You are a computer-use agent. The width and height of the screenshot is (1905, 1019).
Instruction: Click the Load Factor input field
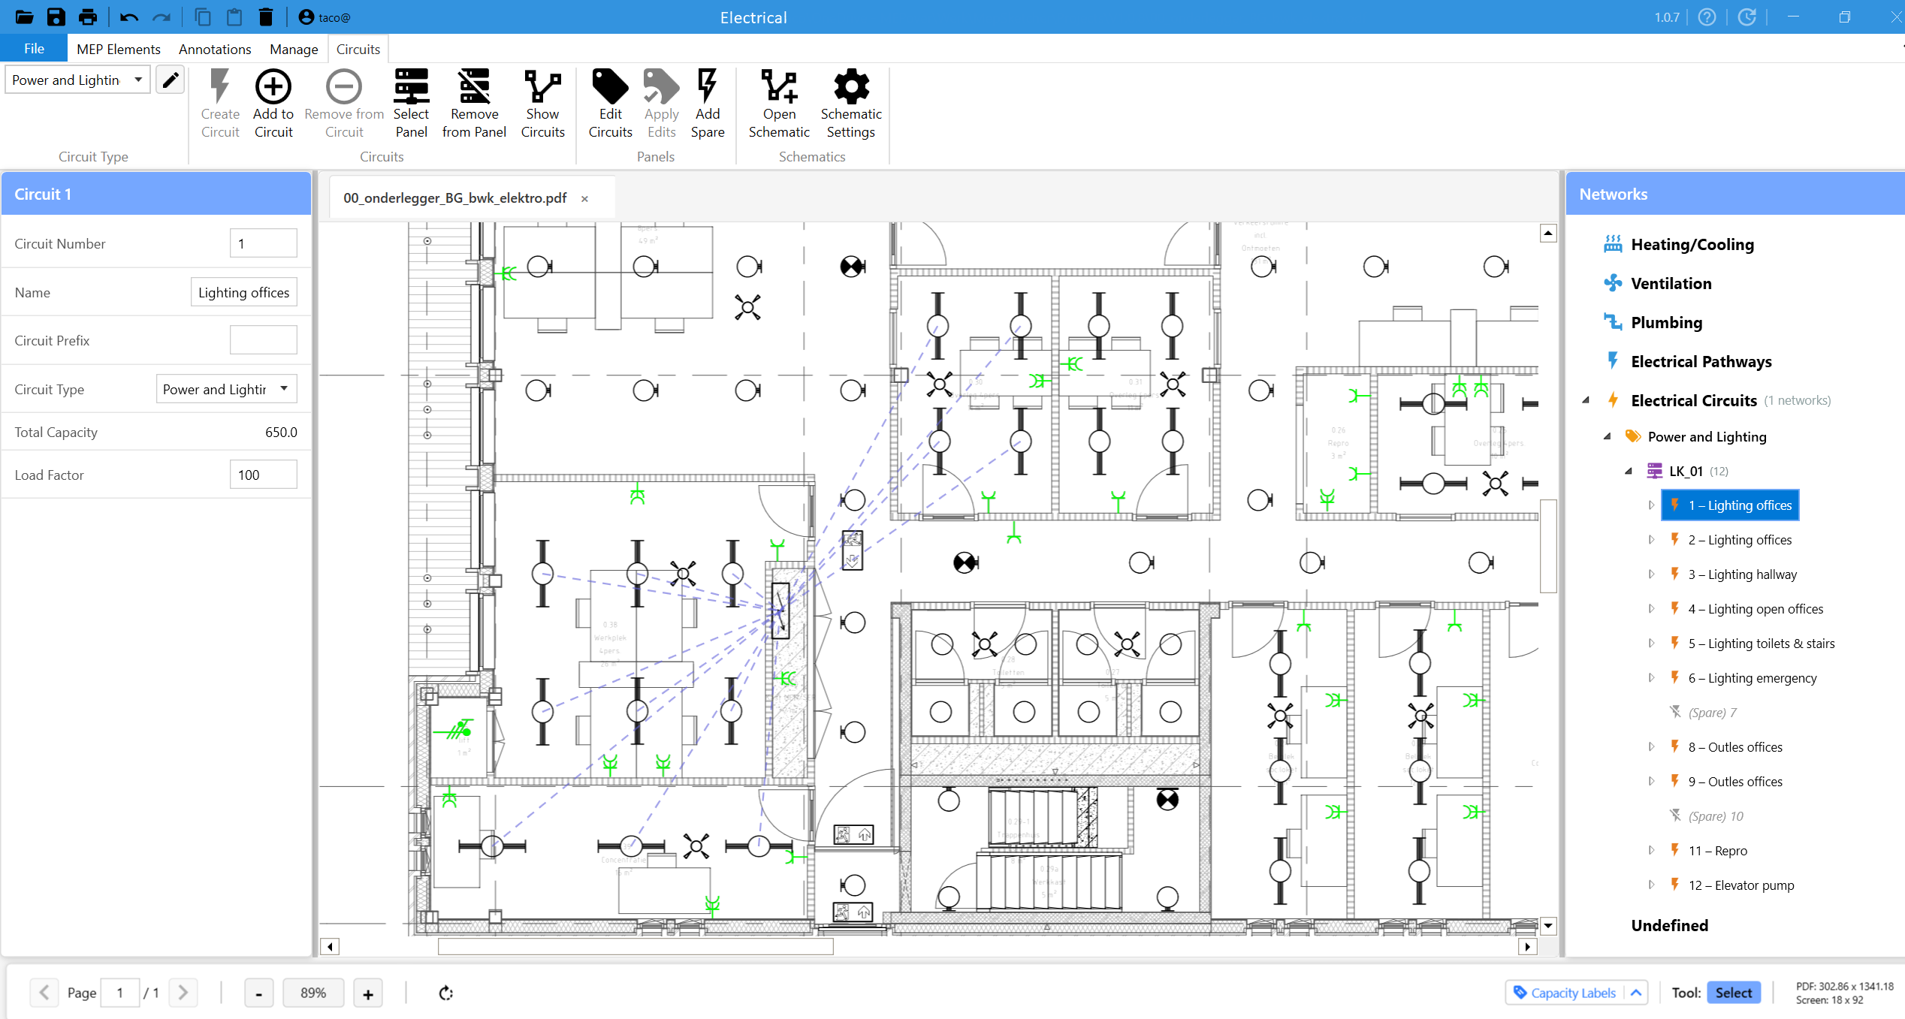(263, 475)
